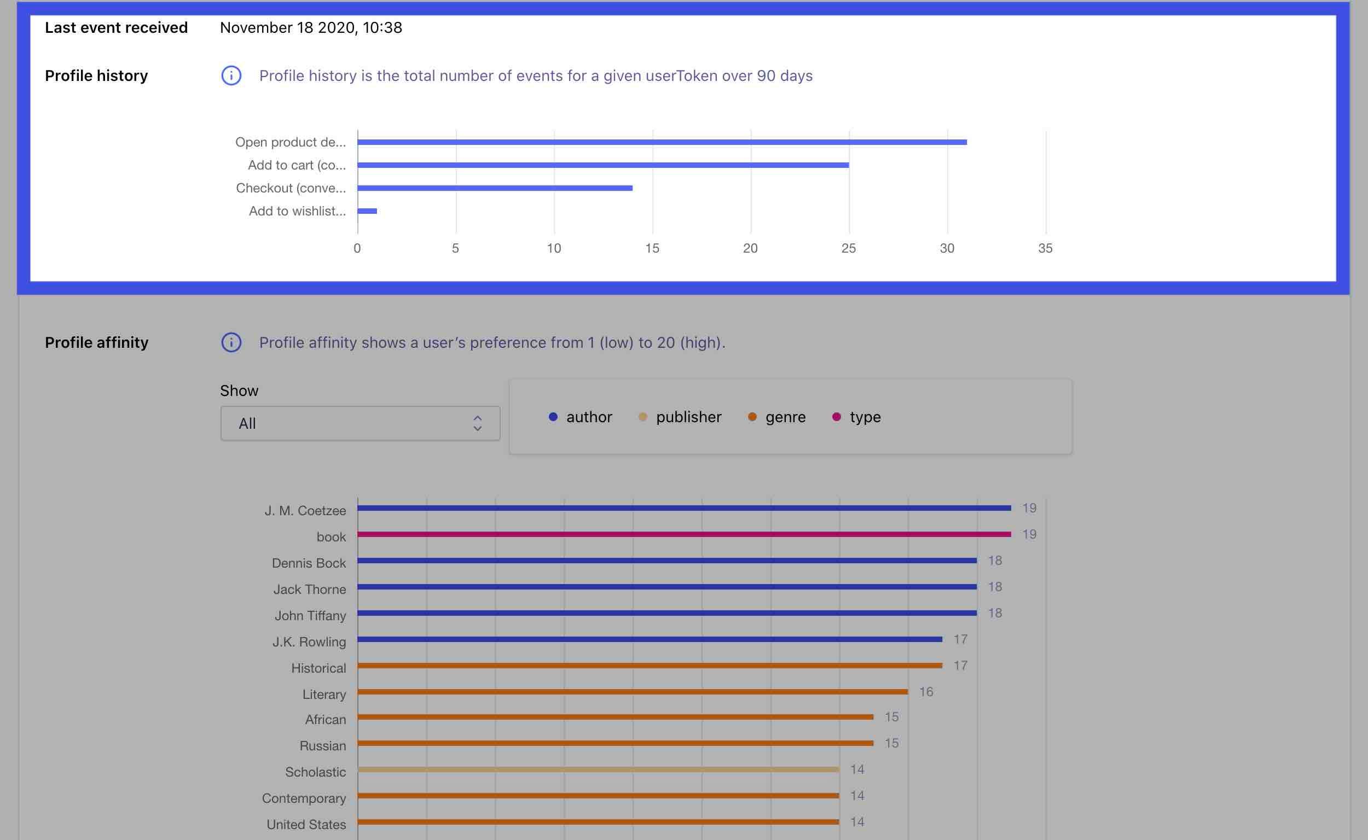This screenshot has height=840, width=1368.
Task: Select the type legend color dot
Action: click(x=836, y=417)
